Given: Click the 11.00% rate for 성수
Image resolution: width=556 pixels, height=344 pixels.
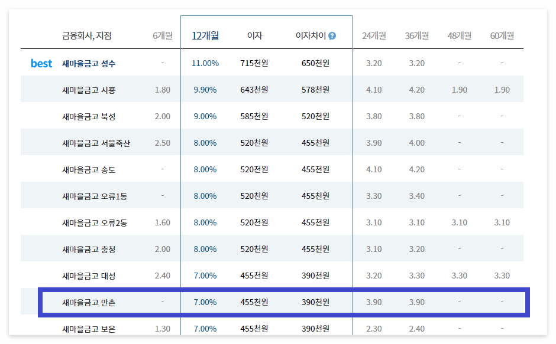Looking at the screenshot, I should [205, 63].
